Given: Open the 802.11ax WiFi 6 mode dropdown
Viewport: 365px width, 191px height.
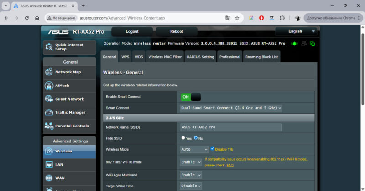Looking at the screenshot, I should coord(191,162).
